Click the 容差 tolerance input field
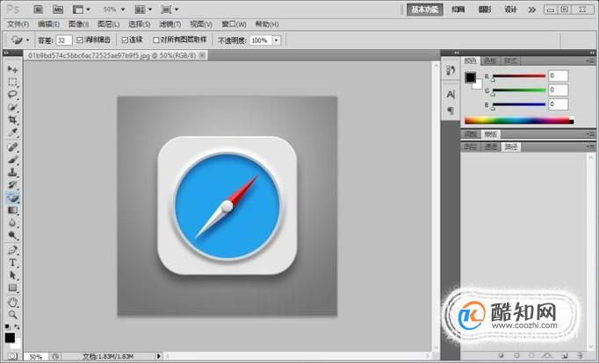The height and width of the screenshot is (363, 599). 64,40
